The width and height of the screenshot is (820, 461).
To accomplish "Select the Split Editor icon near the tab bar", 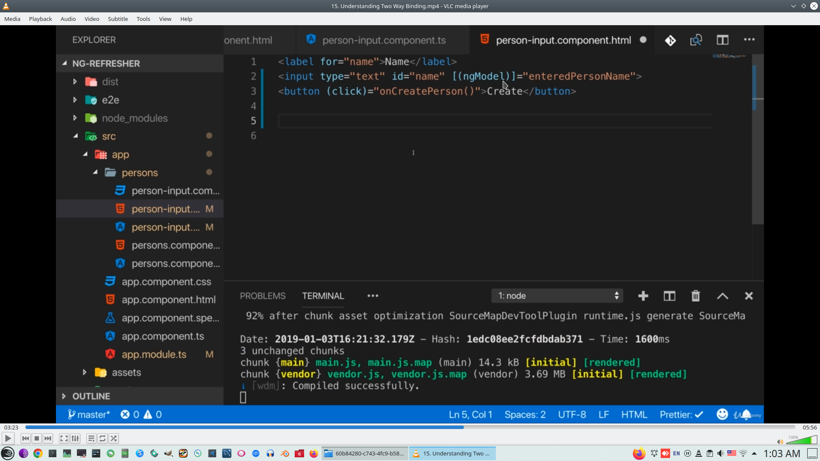I will 723,40.
